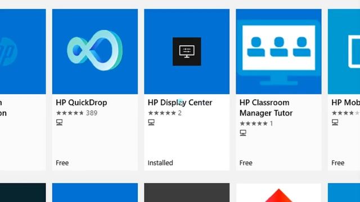Open the partially visible HP logo app tile
The height and width of the screenshot is (202, 360).
pos(22,52)
